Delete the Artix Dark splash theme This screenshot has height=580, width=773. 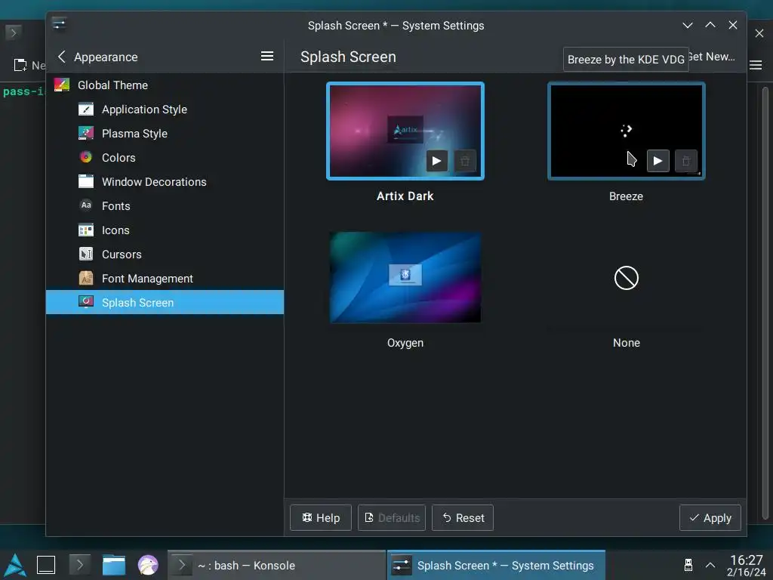tap(465, 161)
